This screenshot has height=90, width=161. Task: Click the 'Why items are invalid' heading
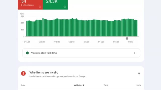44,72
